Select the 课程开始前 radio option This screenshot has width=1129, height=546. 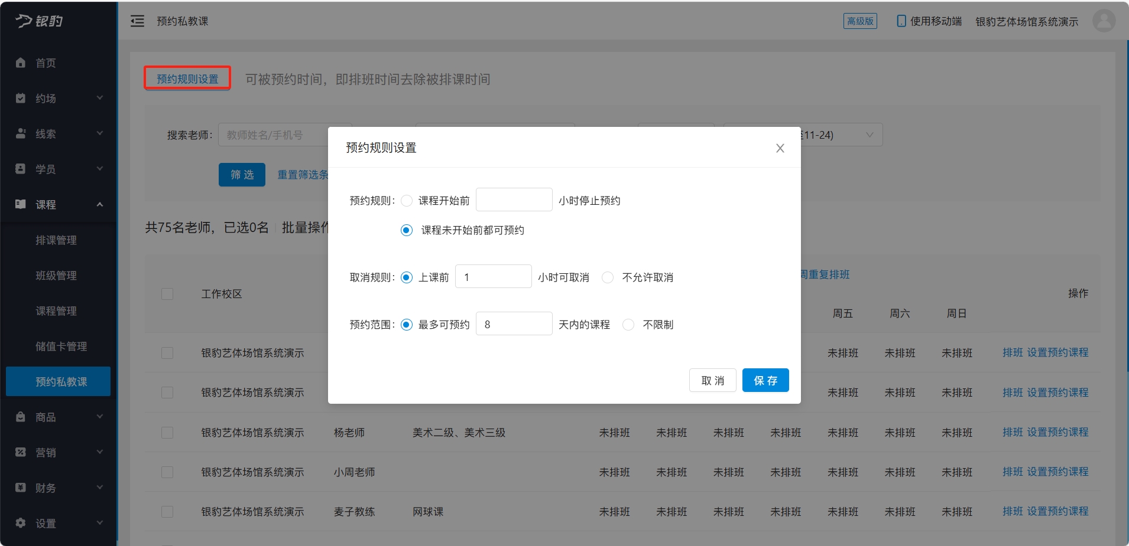pyautogui.click(x=407, y=201)
